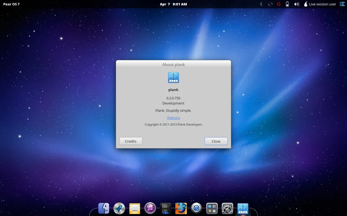Close the About plank dialog with Close button
The height and width of the screenshot is (216, 347).
[x=216, y=141]
